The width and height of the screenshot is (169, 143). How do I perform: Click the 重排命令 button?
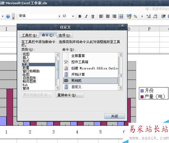click(70, 95)
